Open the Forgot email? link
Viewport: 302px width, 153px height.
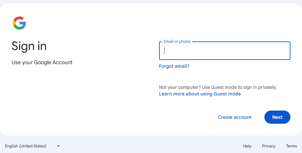(174, 66)
